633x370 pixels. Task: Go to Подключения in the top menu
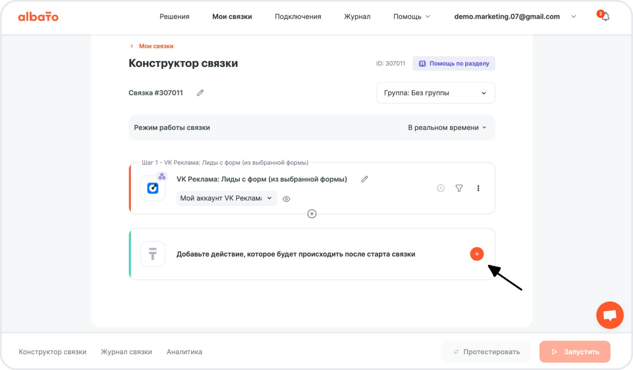point(298,17)
